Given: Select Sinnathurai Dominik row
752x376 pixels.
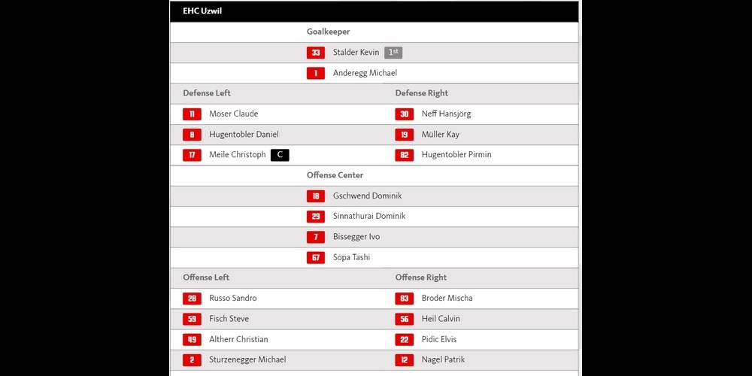Looking at the screenshot, I should pos(368,216).
